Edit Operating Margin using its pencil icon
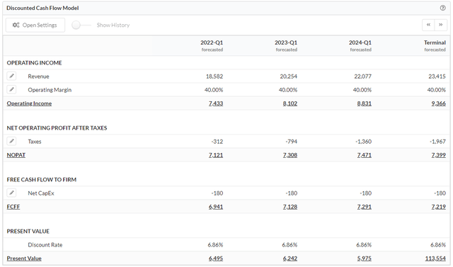The height and width of the screenshot is (267, 453). pyautogui.click(x=11, y=89)
